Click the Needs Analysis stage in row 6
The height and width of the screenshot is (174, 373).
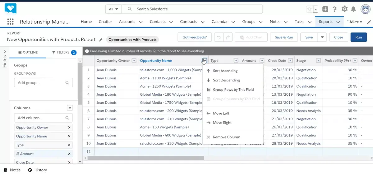[x=308, y=111]
